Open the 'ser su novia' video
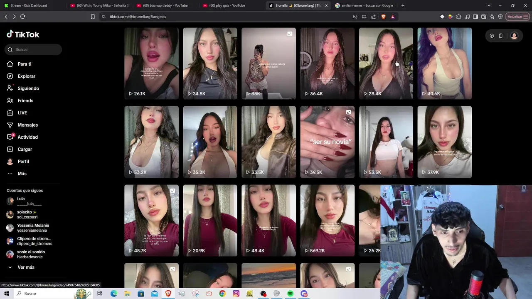The width and height of the screenshot is (532, 299). point(327,142)
